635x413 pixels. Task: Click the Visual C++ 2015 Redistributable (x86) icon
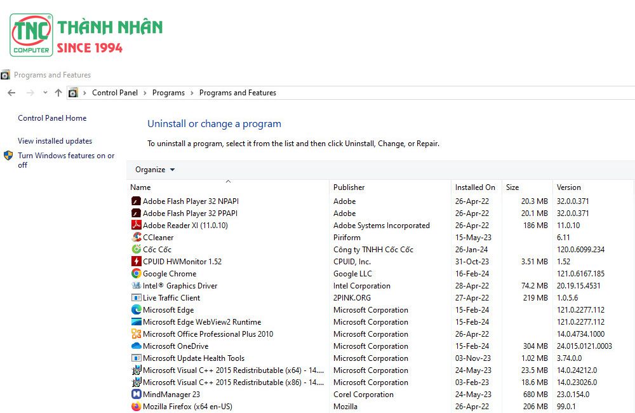pyautogui.click(x=136, y=383)
